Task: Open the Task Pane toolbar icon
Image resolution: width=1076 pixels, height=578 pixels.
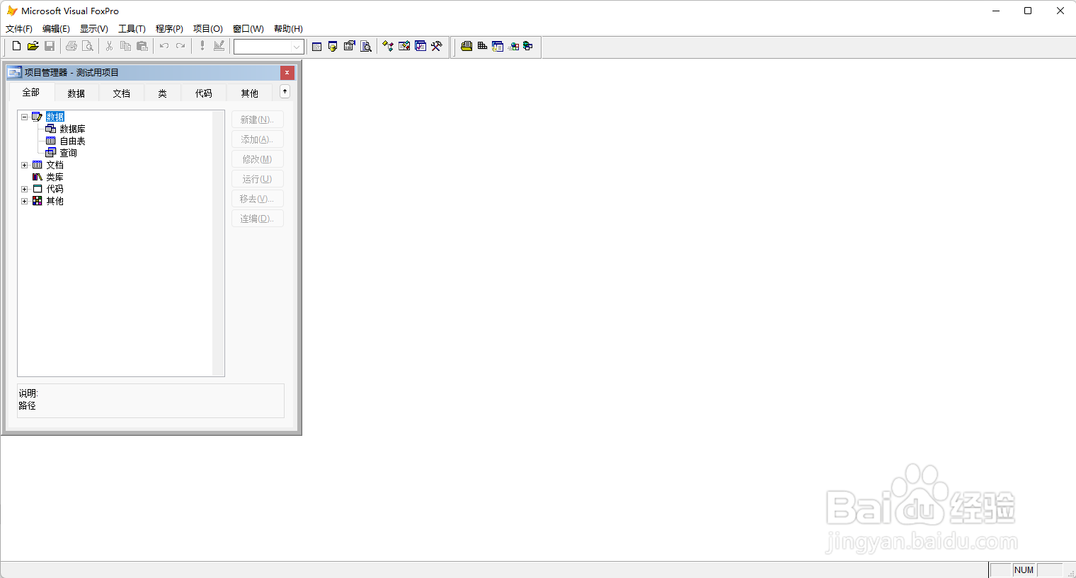Action: point(420,46)
